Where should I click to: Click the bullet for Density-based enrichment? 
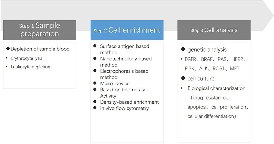pyautogui.click(x=95, y=101)
